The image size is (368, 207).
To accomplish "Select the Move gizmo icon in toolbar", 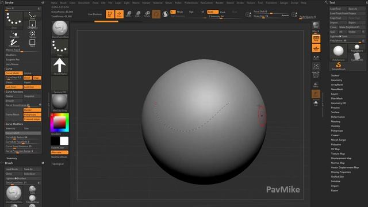I will point(129,14).
